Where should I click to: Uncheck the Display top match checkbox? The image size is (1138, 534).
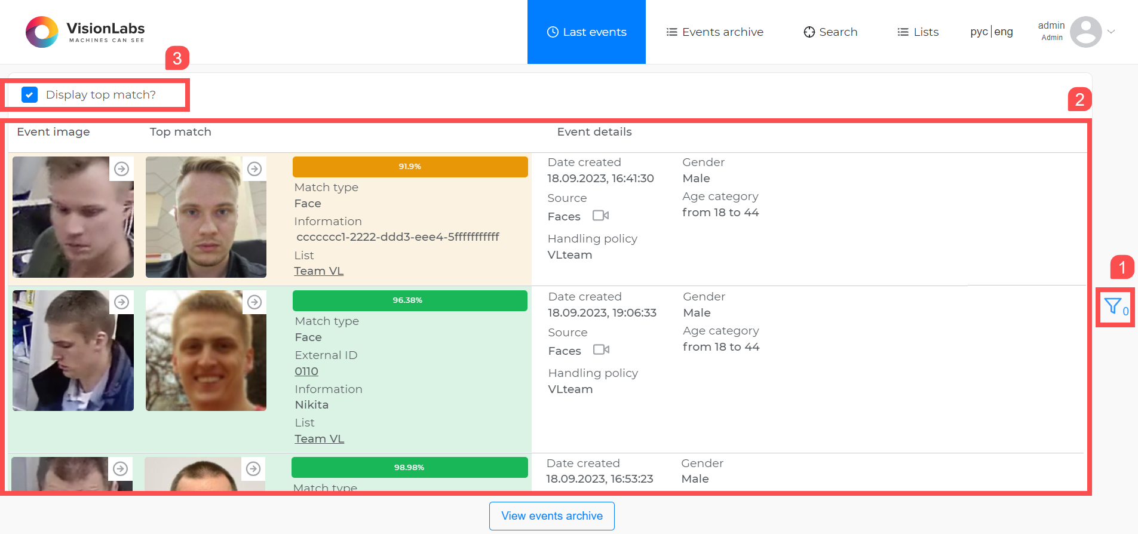coord(29,95)
